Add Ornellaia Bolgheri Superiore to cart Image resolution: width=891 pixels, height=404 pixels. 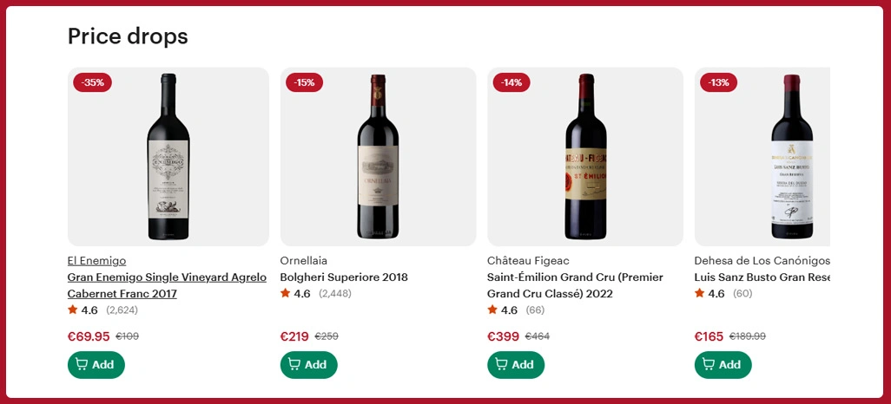(308, 365)
